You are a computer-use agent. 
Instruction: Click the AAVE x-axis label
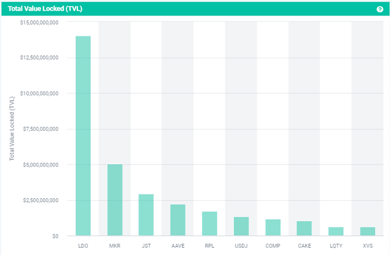[x=178, y=245]
